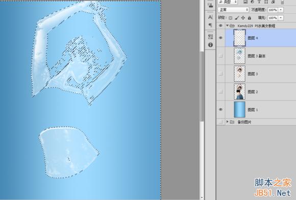The height and width of the screenshot is (200, 296).
Task: Click the lock image pixels brush icon
Action: 237,18
